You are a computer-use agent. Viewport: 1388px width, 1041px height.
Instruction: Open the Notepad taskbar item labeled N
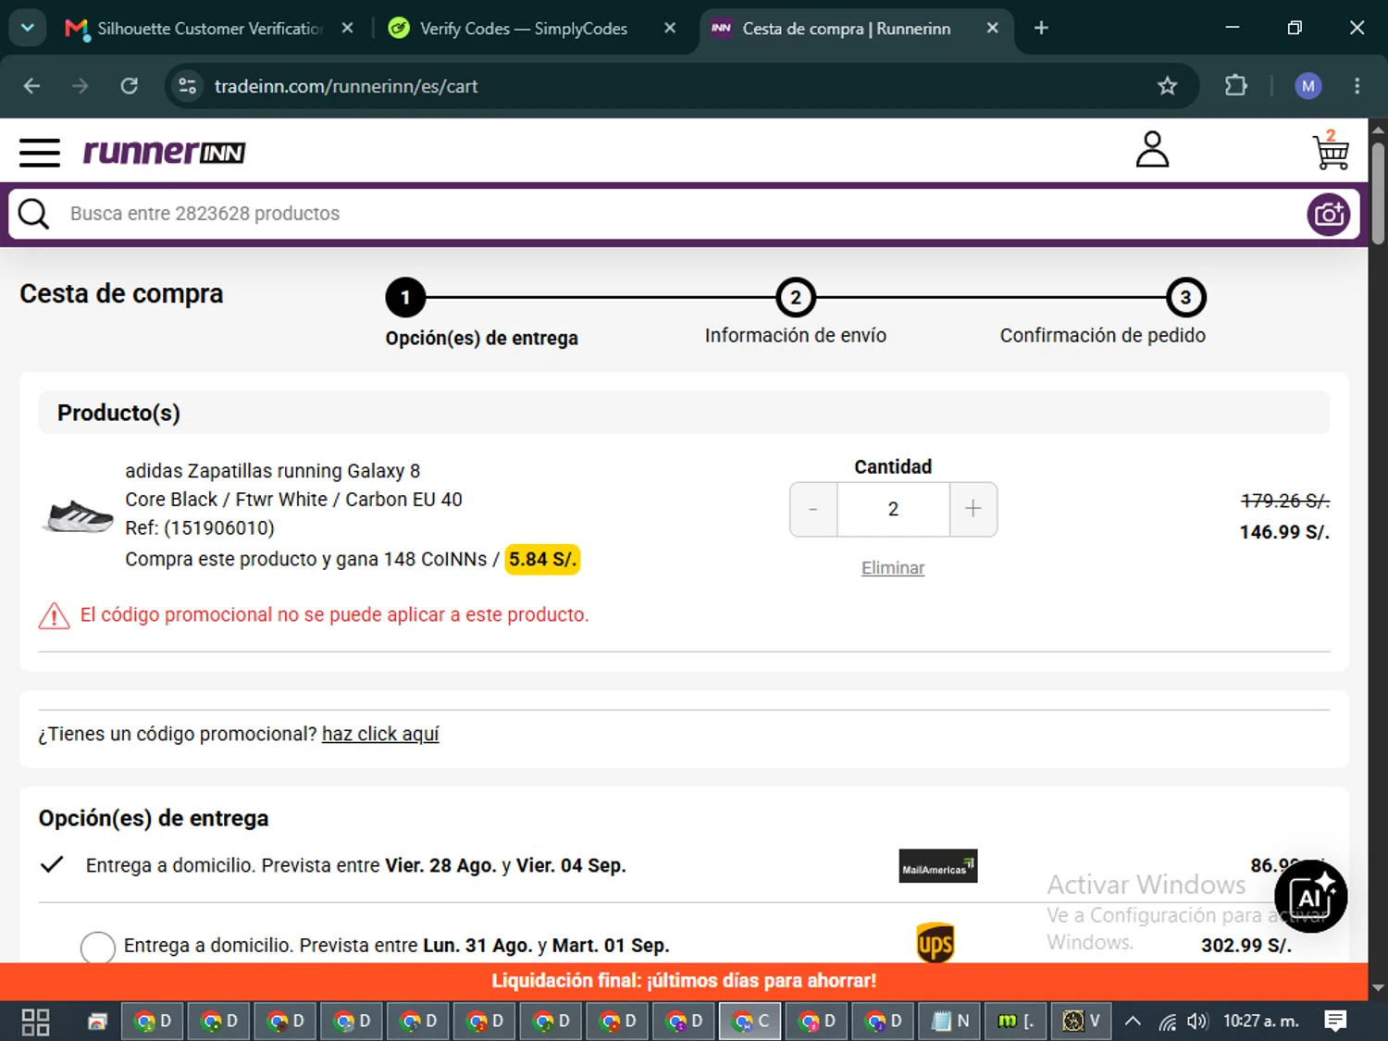[x=950, y=1022]
